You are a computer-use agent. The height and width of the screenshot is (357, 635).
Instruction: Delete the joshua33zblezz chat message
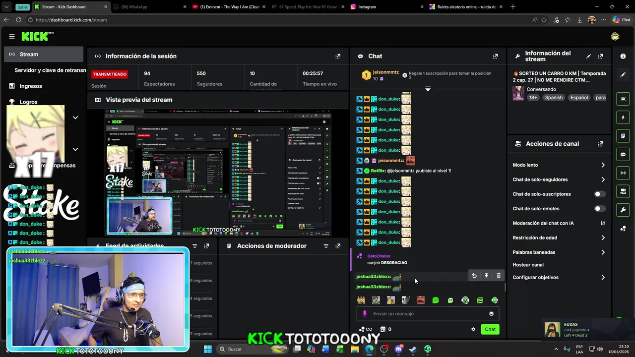(499, 276)
